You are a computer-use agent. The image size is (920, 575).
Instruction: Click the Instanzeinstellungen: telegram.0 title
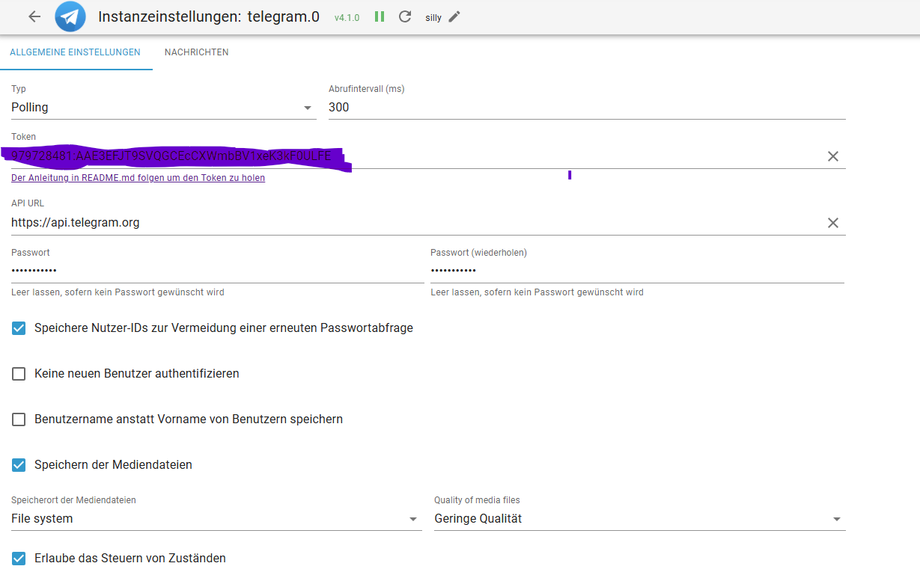pos(209,16)
